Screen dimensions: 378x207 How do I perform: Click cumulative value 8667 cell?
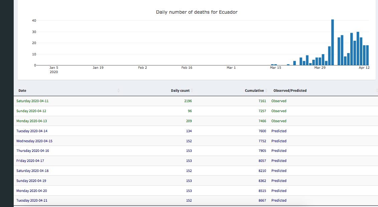262,200
